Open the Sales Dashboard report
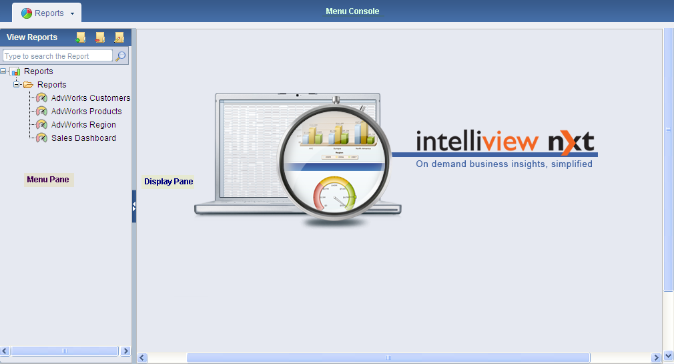674x364 pixels. (x=83, y=138)
